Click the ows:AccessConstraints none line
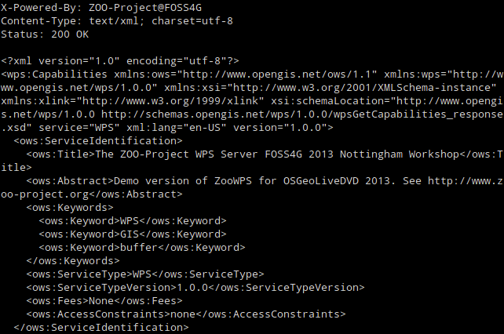 [x=185, y=313]
